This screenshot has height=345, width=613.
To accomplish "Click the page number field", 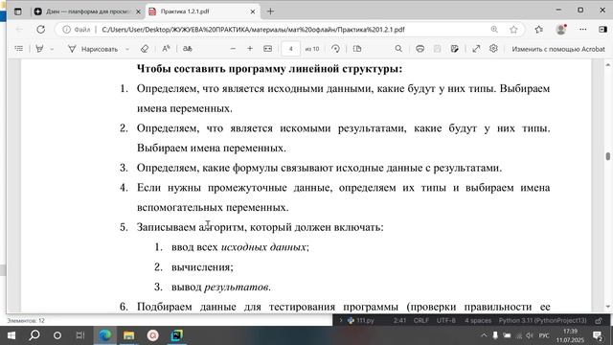I will (290, 49).
